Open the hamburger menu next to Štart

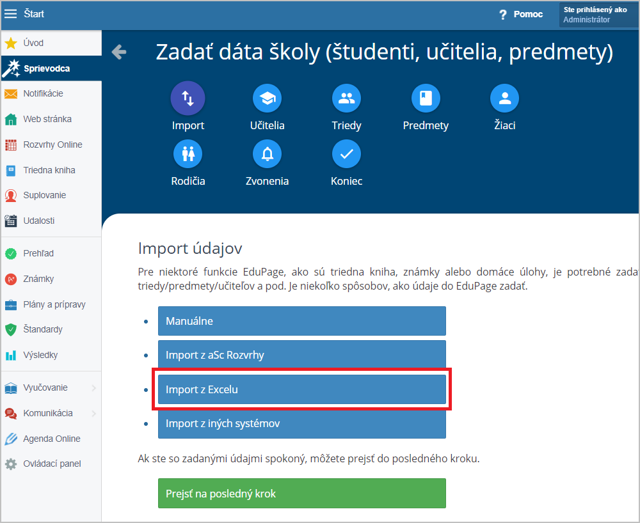[11, 14]
